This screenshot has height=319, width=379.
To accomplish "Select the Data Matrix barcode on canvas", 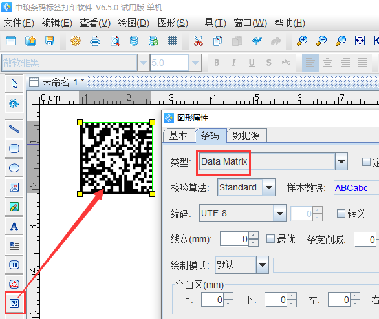I will pos(116,158).
